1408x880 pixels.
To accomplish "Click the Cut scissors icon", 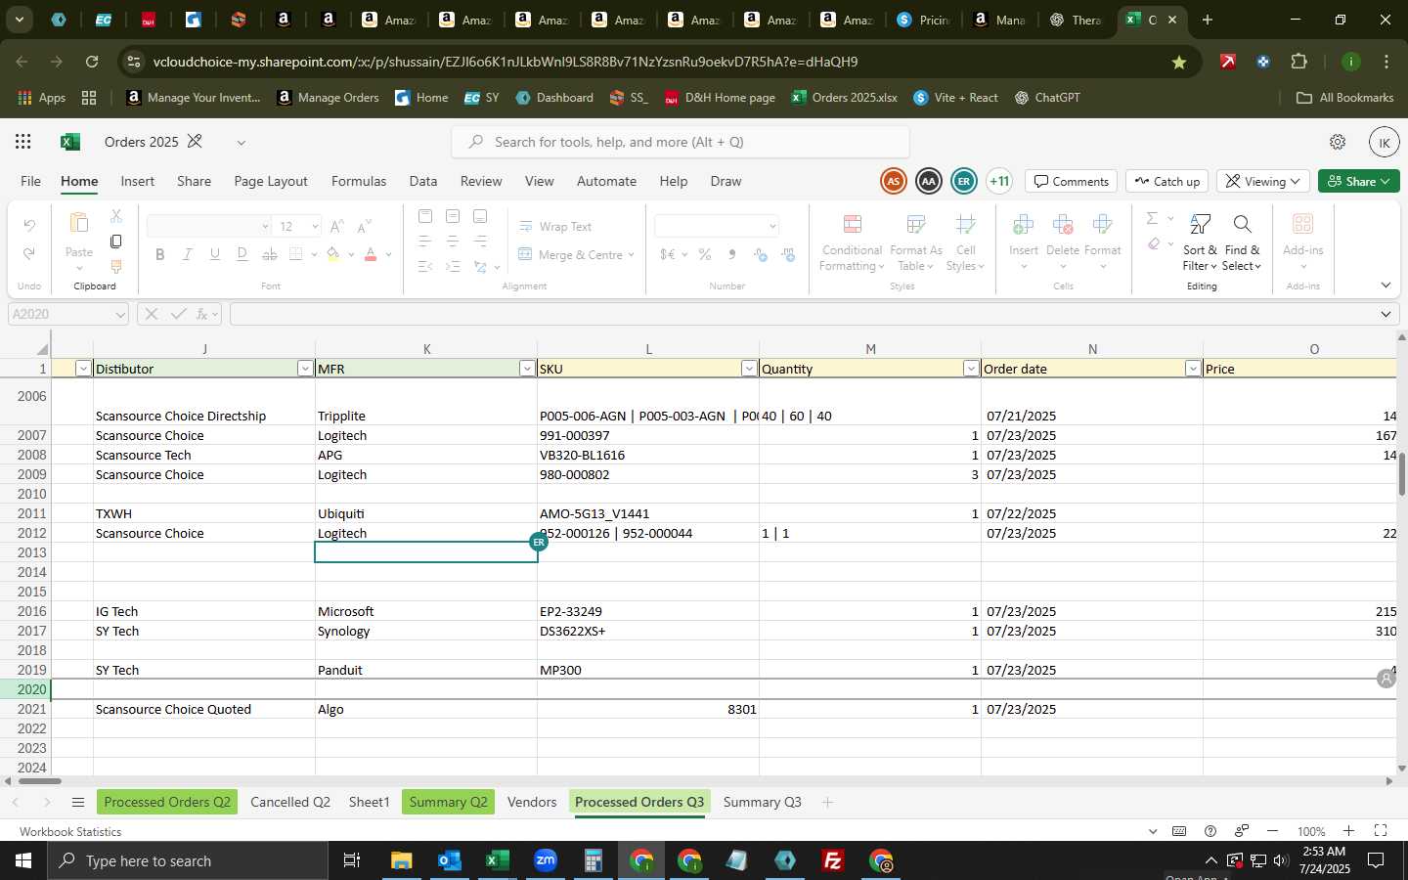I will 116,215.
